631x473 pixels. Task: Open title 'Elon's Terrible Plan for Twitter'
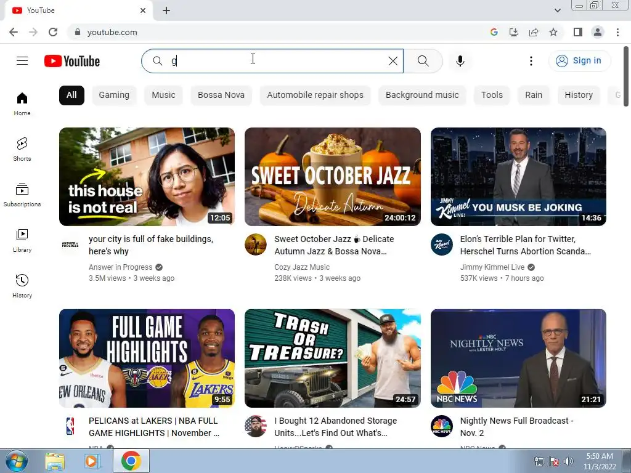coord(525,245)
